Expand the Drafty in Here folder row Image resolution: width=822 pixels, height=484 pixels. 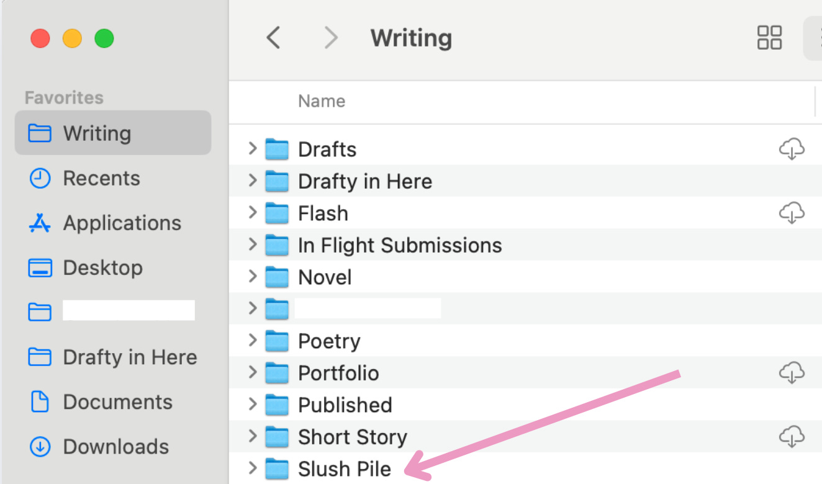coord(252,181)
